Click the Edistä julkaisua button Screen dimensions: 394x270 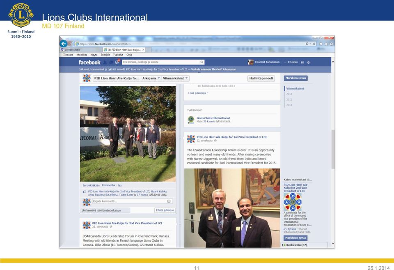[165, 210]
